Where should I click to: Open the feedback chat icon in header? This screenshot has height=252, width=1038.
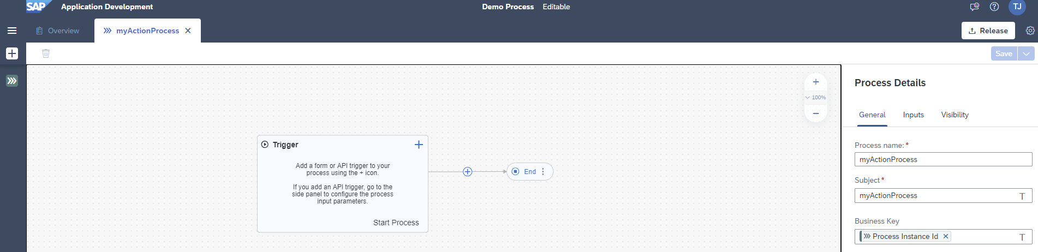point(974,7)
